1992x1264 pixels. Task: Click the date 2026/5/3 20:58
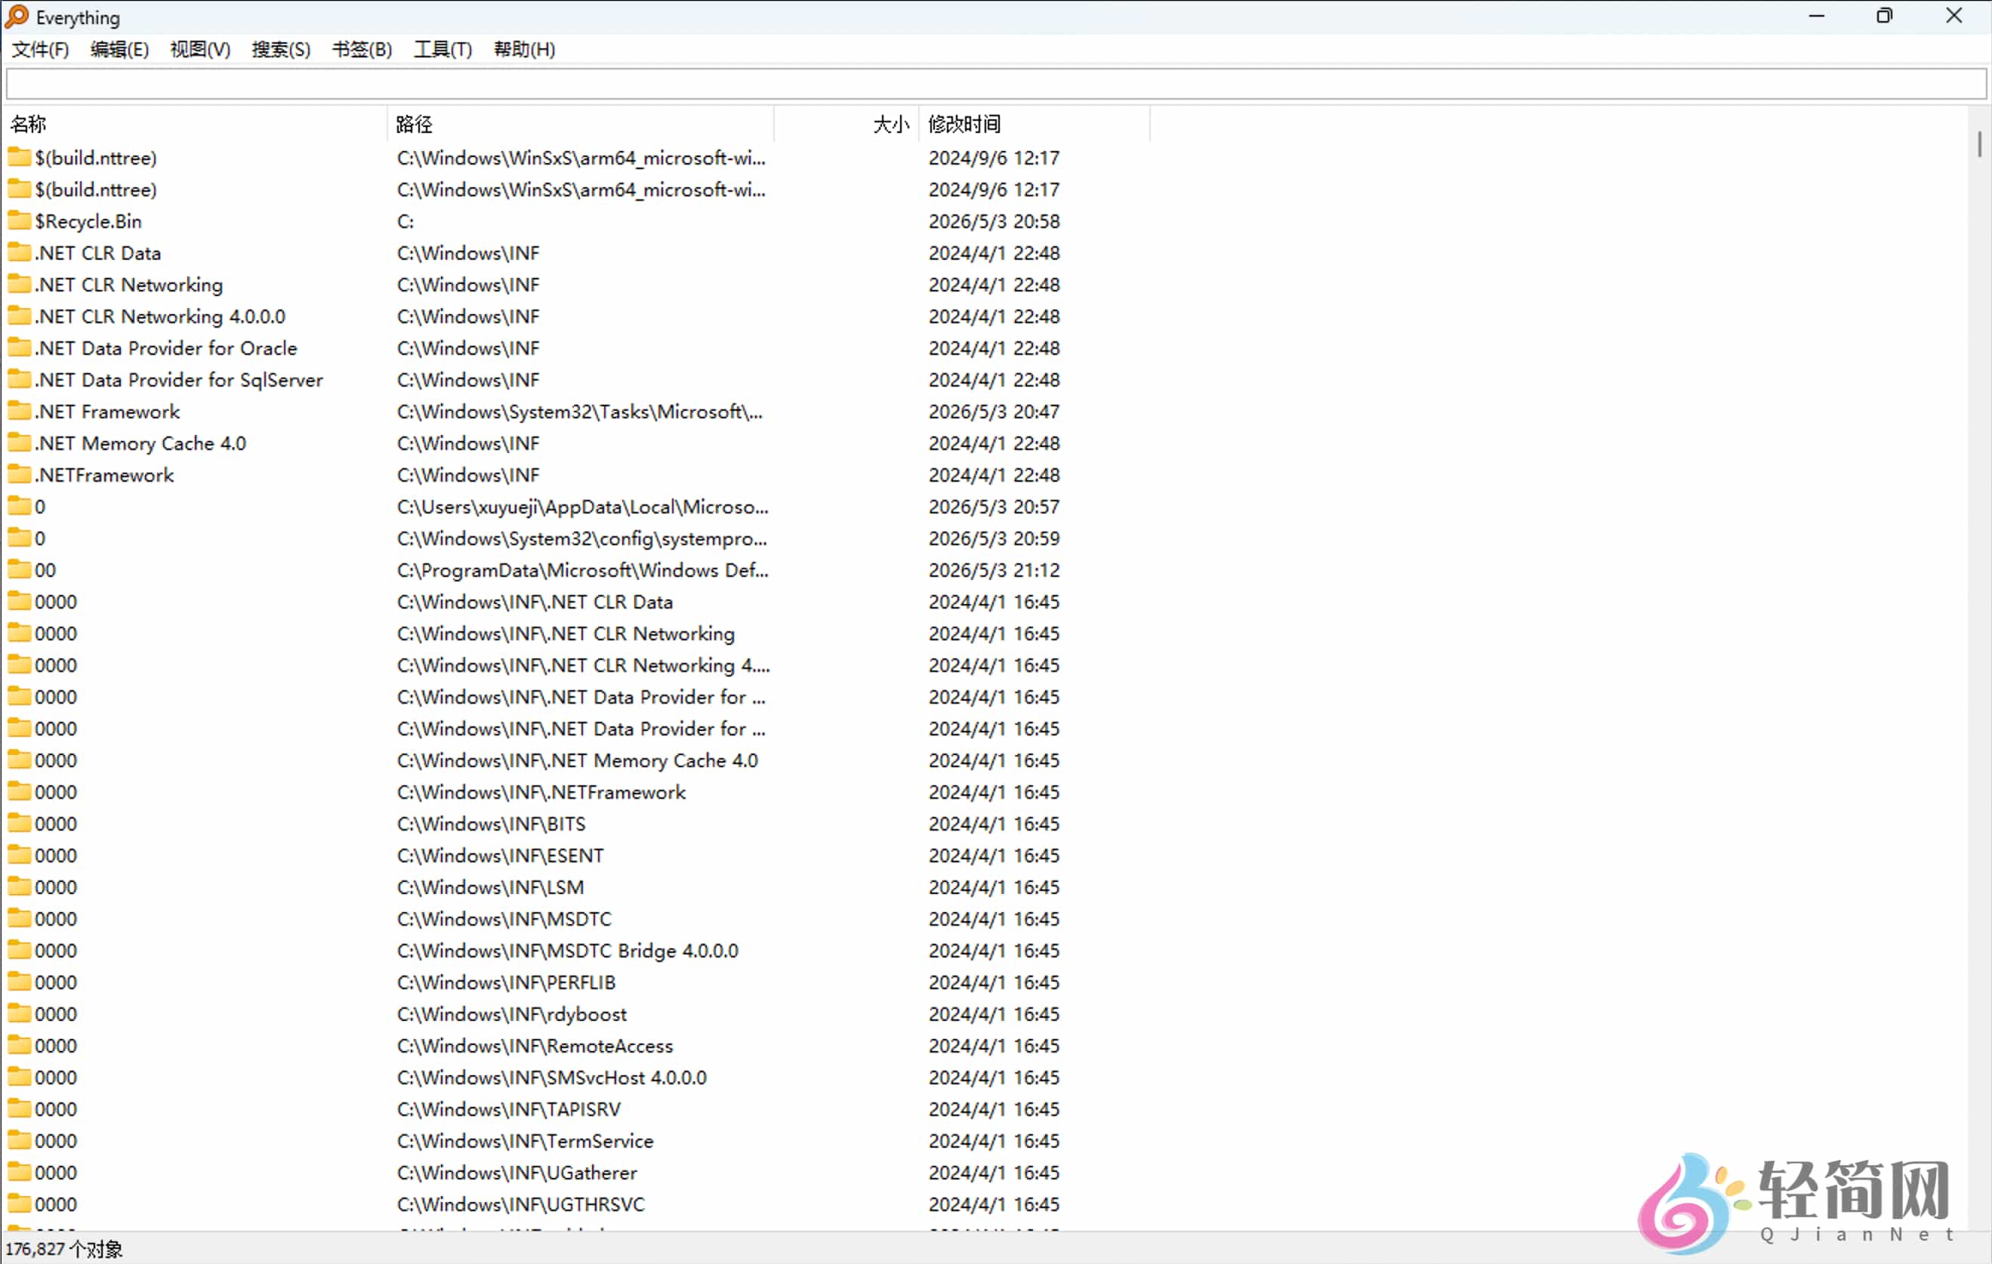(994, 221)
